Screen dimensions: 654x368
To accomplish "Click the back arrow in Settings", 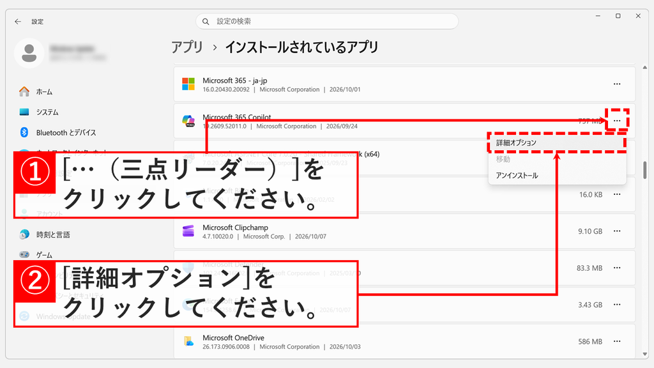I will [17, 21].
